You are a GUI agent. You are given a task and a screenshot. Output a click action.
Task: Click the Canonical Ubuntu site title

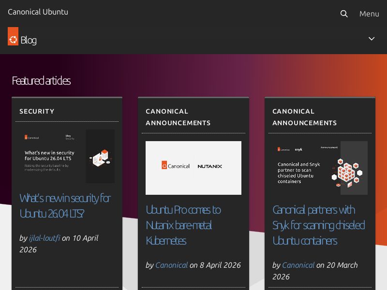(x=38, y=12)
